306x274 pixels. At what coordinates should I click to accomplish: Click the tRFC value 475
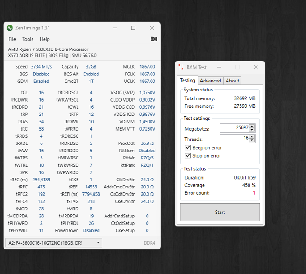tap(41, 187)
